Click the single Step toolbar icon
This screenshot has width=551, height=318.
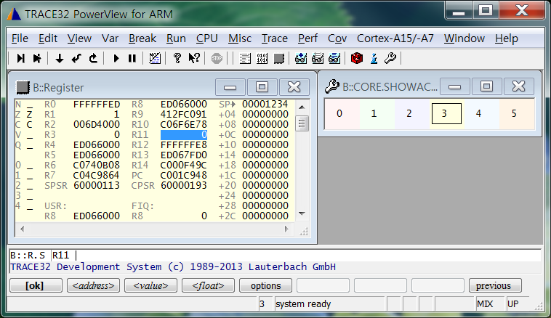(20, 58)
